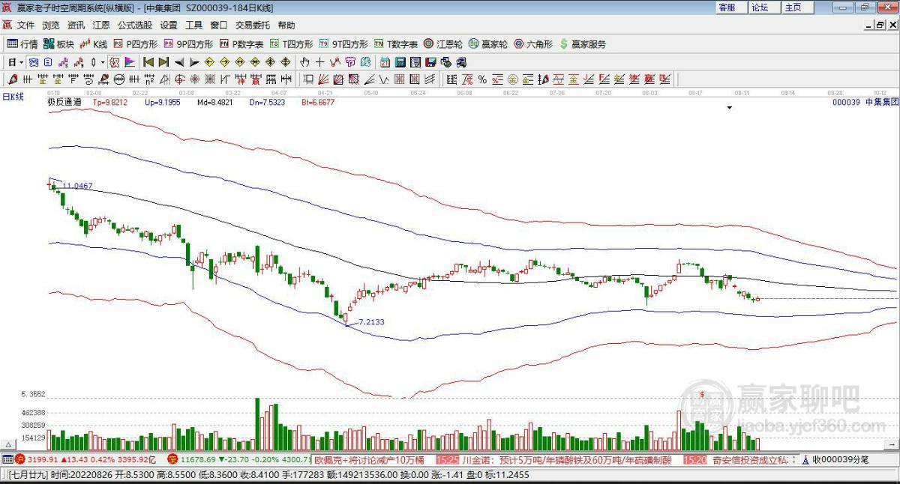The height and width of the screenshot is (484, 900).
Task: Open the T数字表 tool
Action: click(396, 44)
